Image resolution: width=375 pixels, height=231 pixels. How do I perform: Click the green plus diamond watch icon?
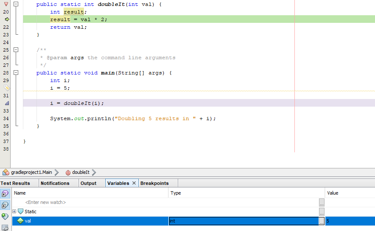pyautogui.click(x=5, y=217)
